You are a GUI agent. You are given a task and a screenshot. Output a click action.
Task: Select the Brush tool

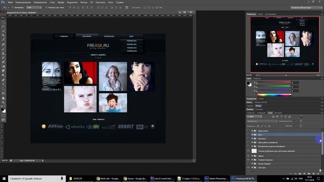coord(3,49)
